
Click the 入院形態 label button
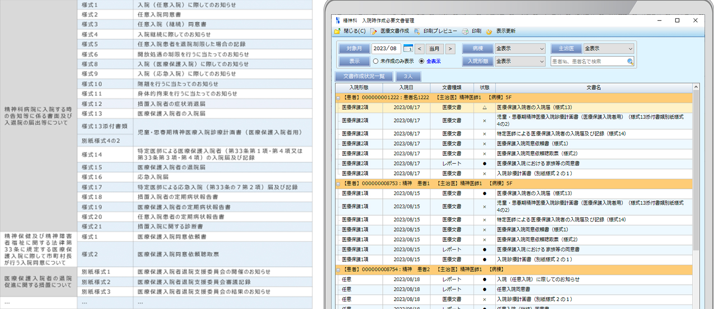point(478,61)
